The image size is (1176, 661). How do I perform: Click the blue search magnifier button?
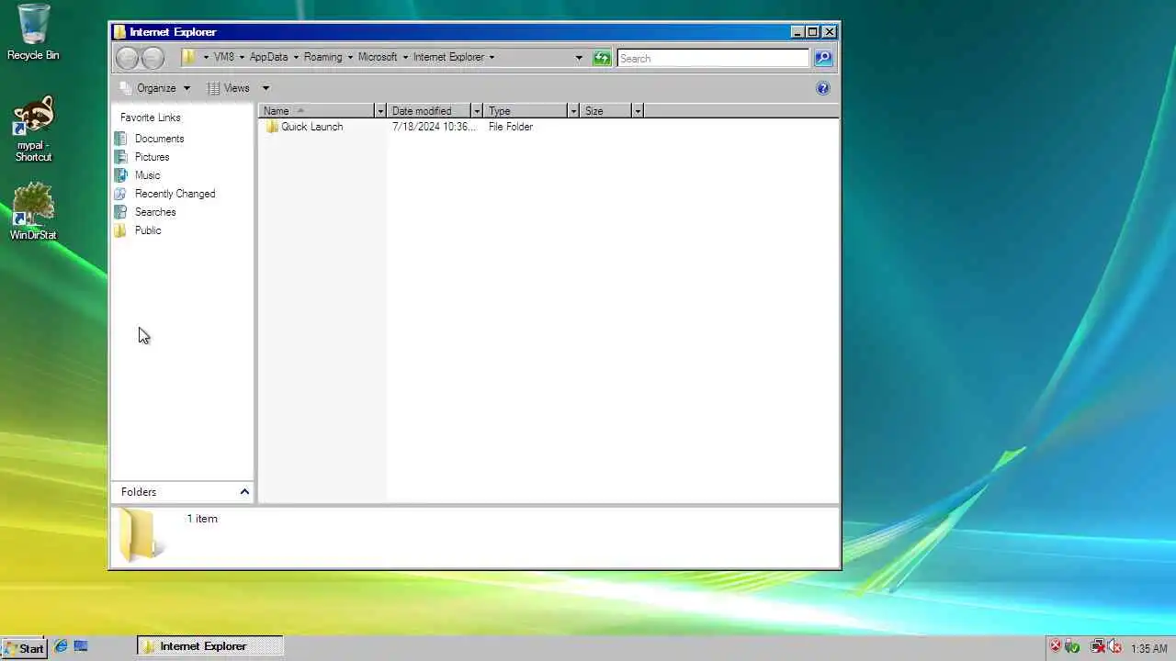[x=823, y=58]
